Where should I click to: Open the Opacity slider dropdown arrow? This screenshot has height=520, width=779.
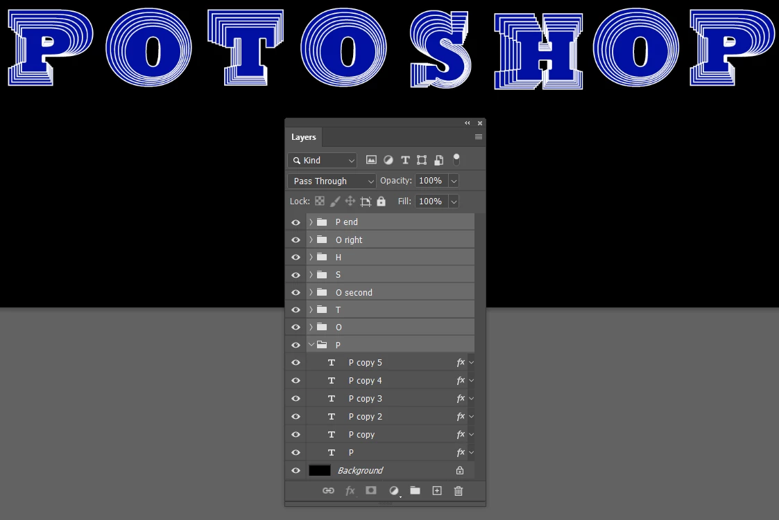tap(454, 181)
